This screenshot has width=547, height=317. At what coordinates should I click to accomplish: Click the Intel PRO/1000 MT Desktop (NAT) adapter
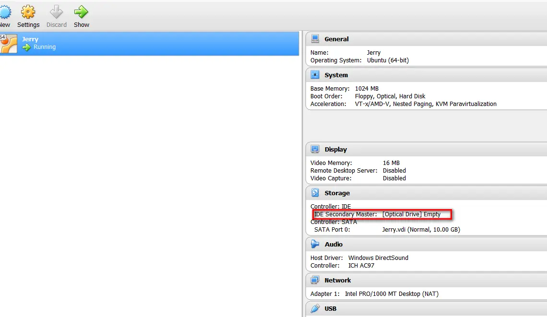(392, 294)
